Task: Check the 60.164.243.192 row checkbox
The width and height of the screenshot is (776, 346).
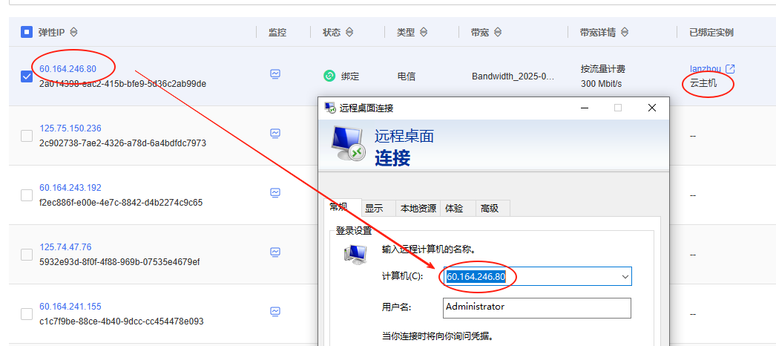Action: tap(27, 195)
